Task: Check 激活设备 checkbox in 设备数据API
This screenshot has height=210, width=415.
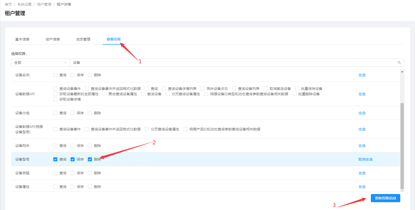Action: click(143, 94)
